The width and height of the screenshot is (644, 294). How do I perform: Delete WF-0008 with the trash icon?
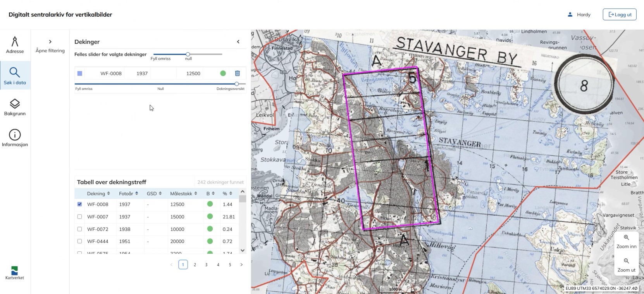click(238, 73)
